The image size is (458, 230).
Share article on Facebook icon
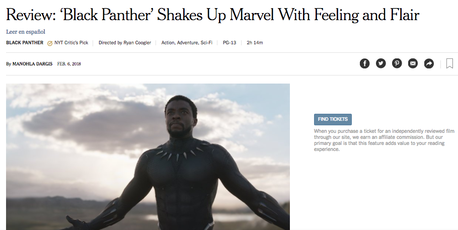(x=364, y=63)
